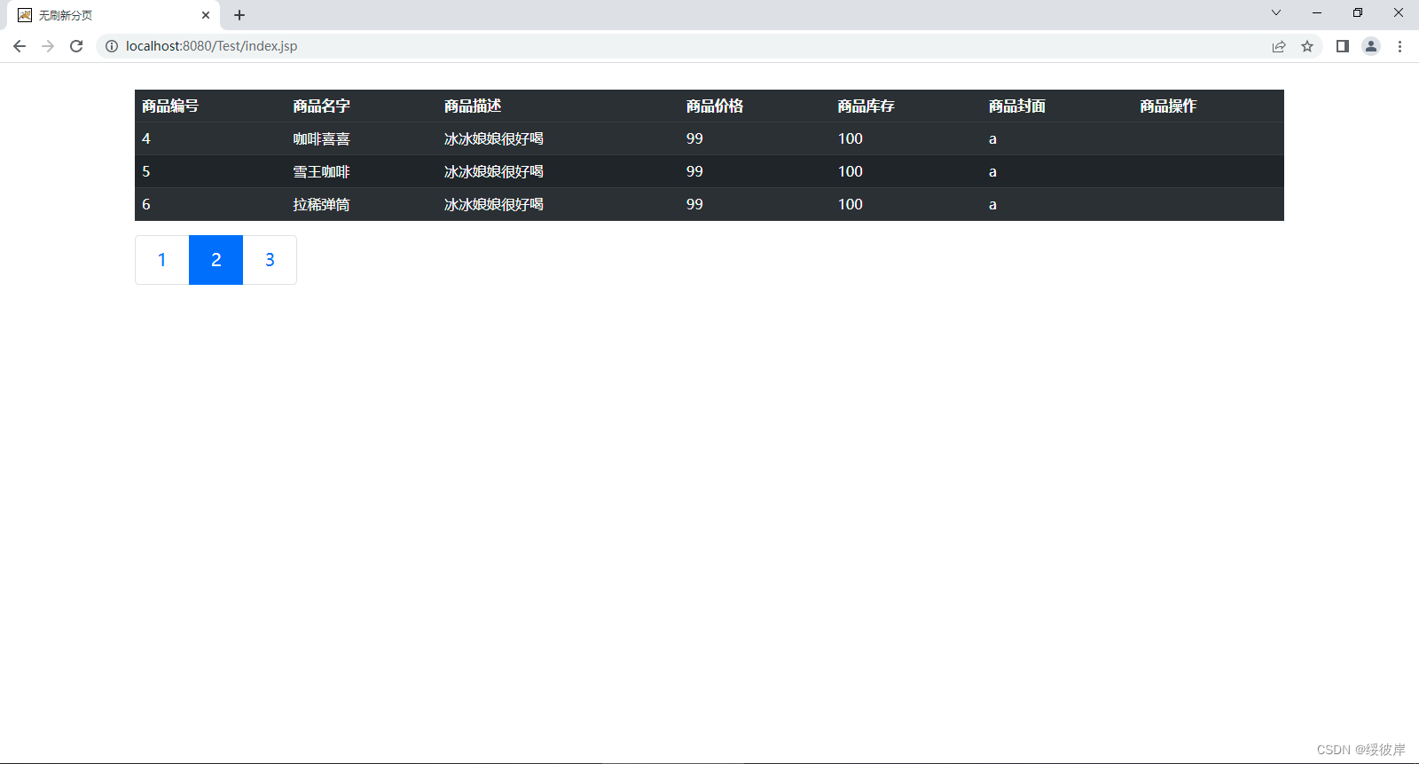Click the 咖啡喜喜 product name

tap(322, 139)
